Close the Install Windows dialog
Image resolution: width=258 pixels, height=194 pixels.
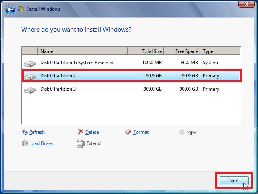(x=246, y=4)
